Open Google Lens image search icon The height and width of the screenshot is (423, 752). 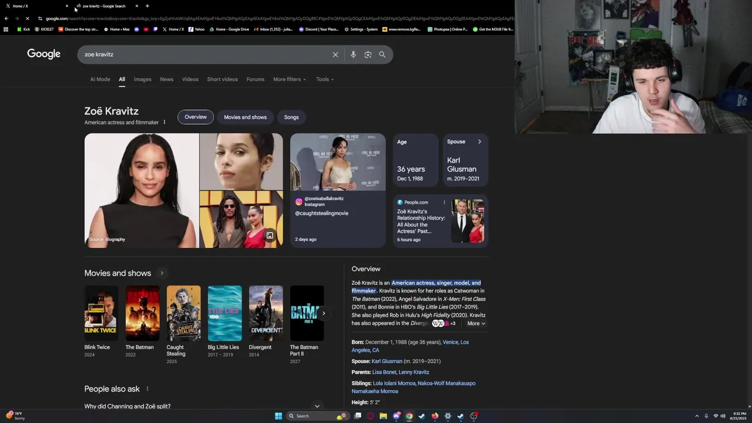[x=368, y=55]
